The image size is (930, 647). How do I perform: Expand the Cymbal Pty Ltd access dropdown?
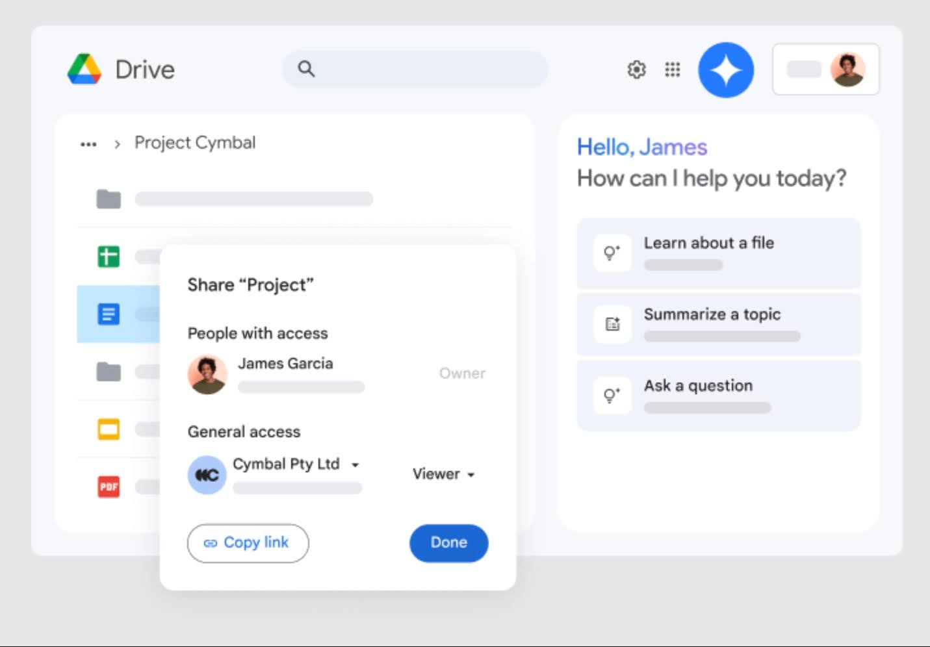pyautogui.click(x=355, y=465)
